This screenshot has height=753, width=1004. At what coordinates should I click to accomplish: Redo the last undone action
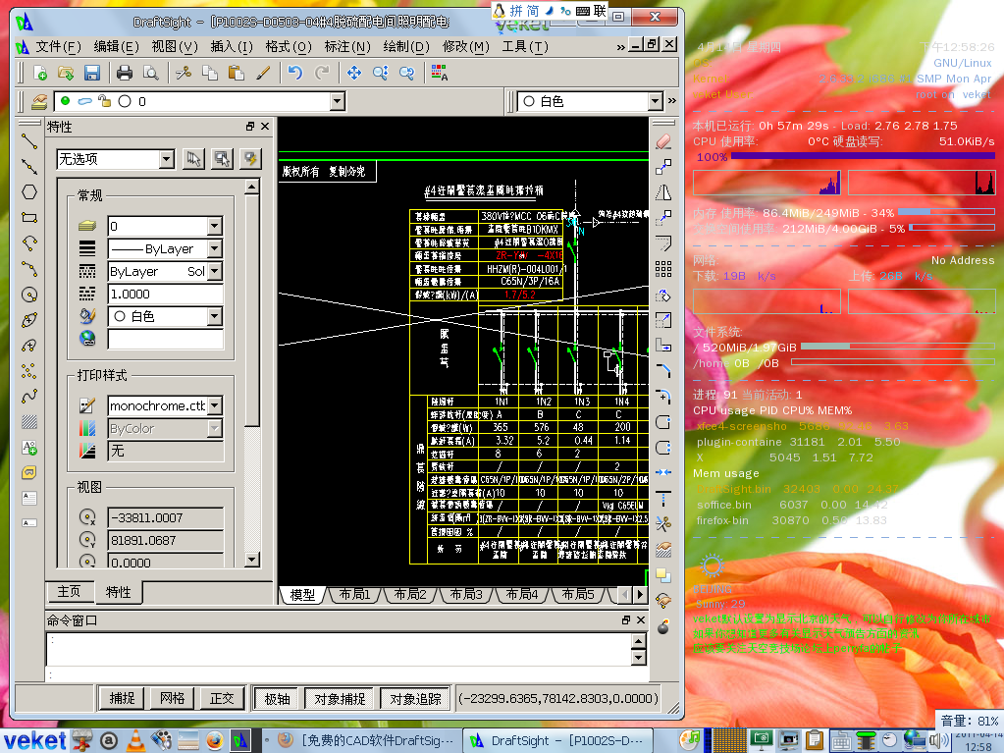[322, 73]
